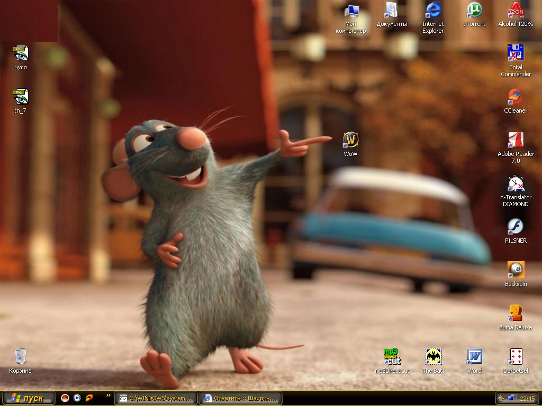Open the пуск Start menu
542x406 pixels.
[29, 398]
